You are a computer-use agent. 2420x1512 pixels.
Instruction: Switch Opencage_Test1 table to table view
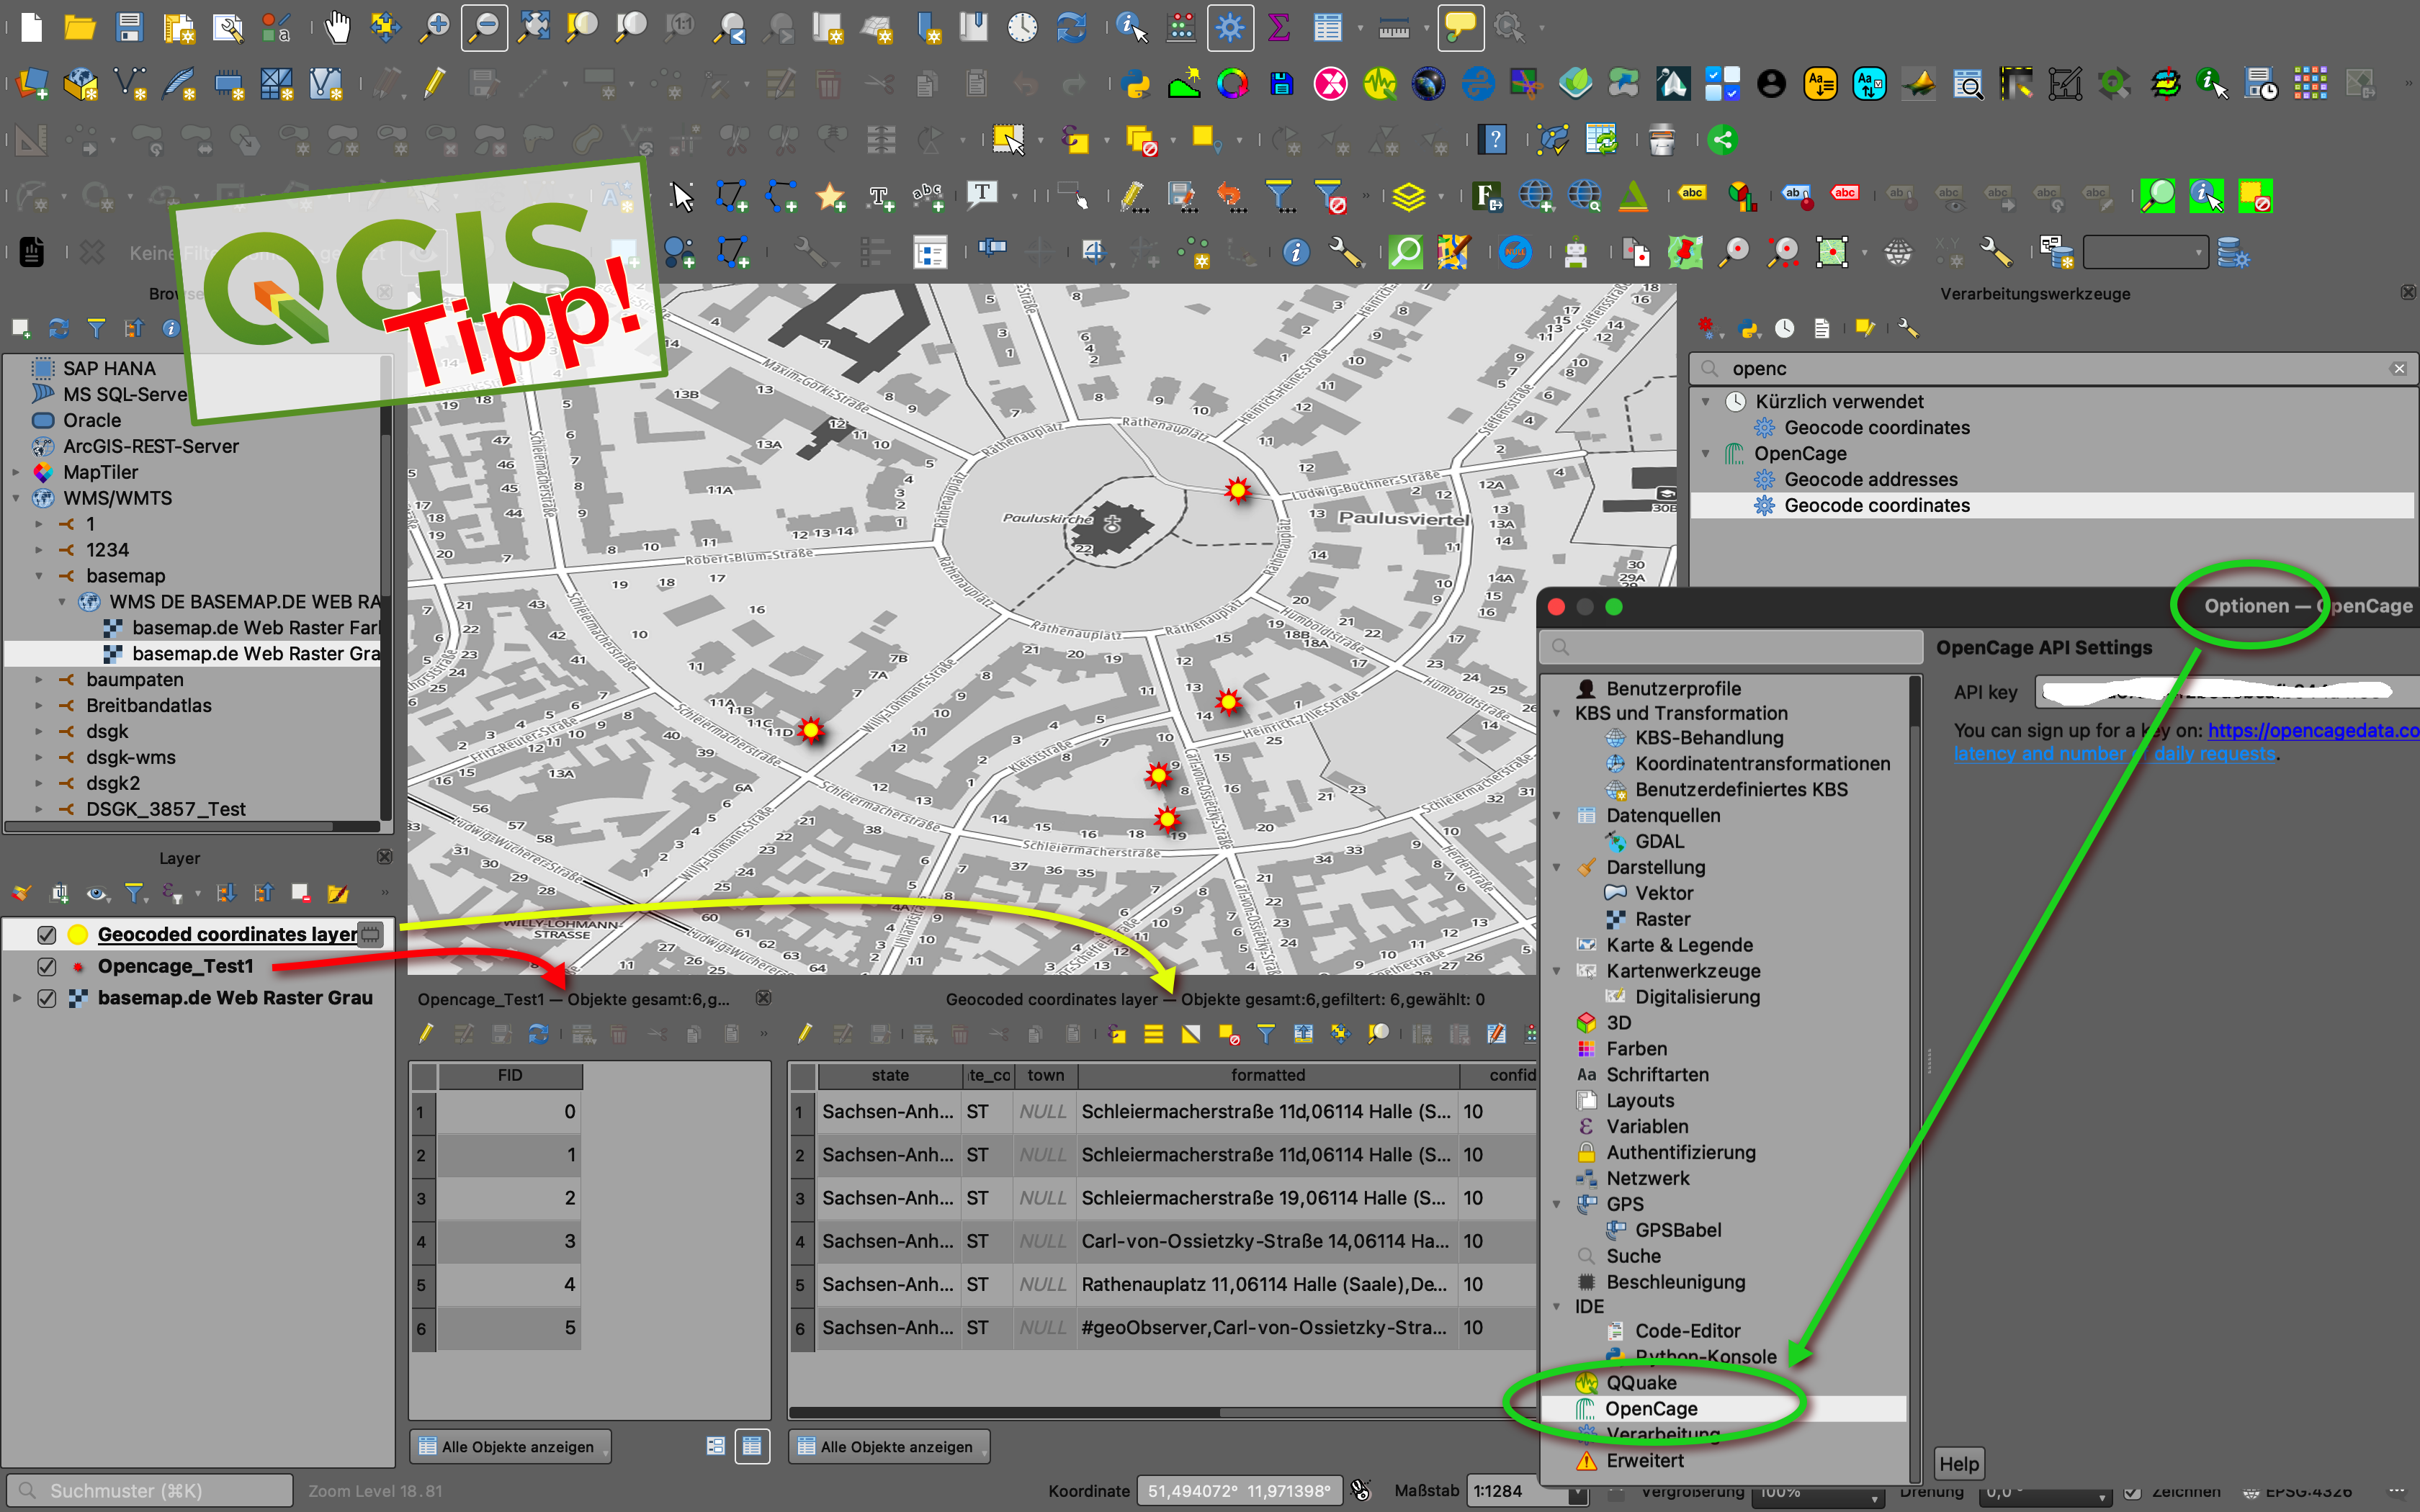point(752,1446)
